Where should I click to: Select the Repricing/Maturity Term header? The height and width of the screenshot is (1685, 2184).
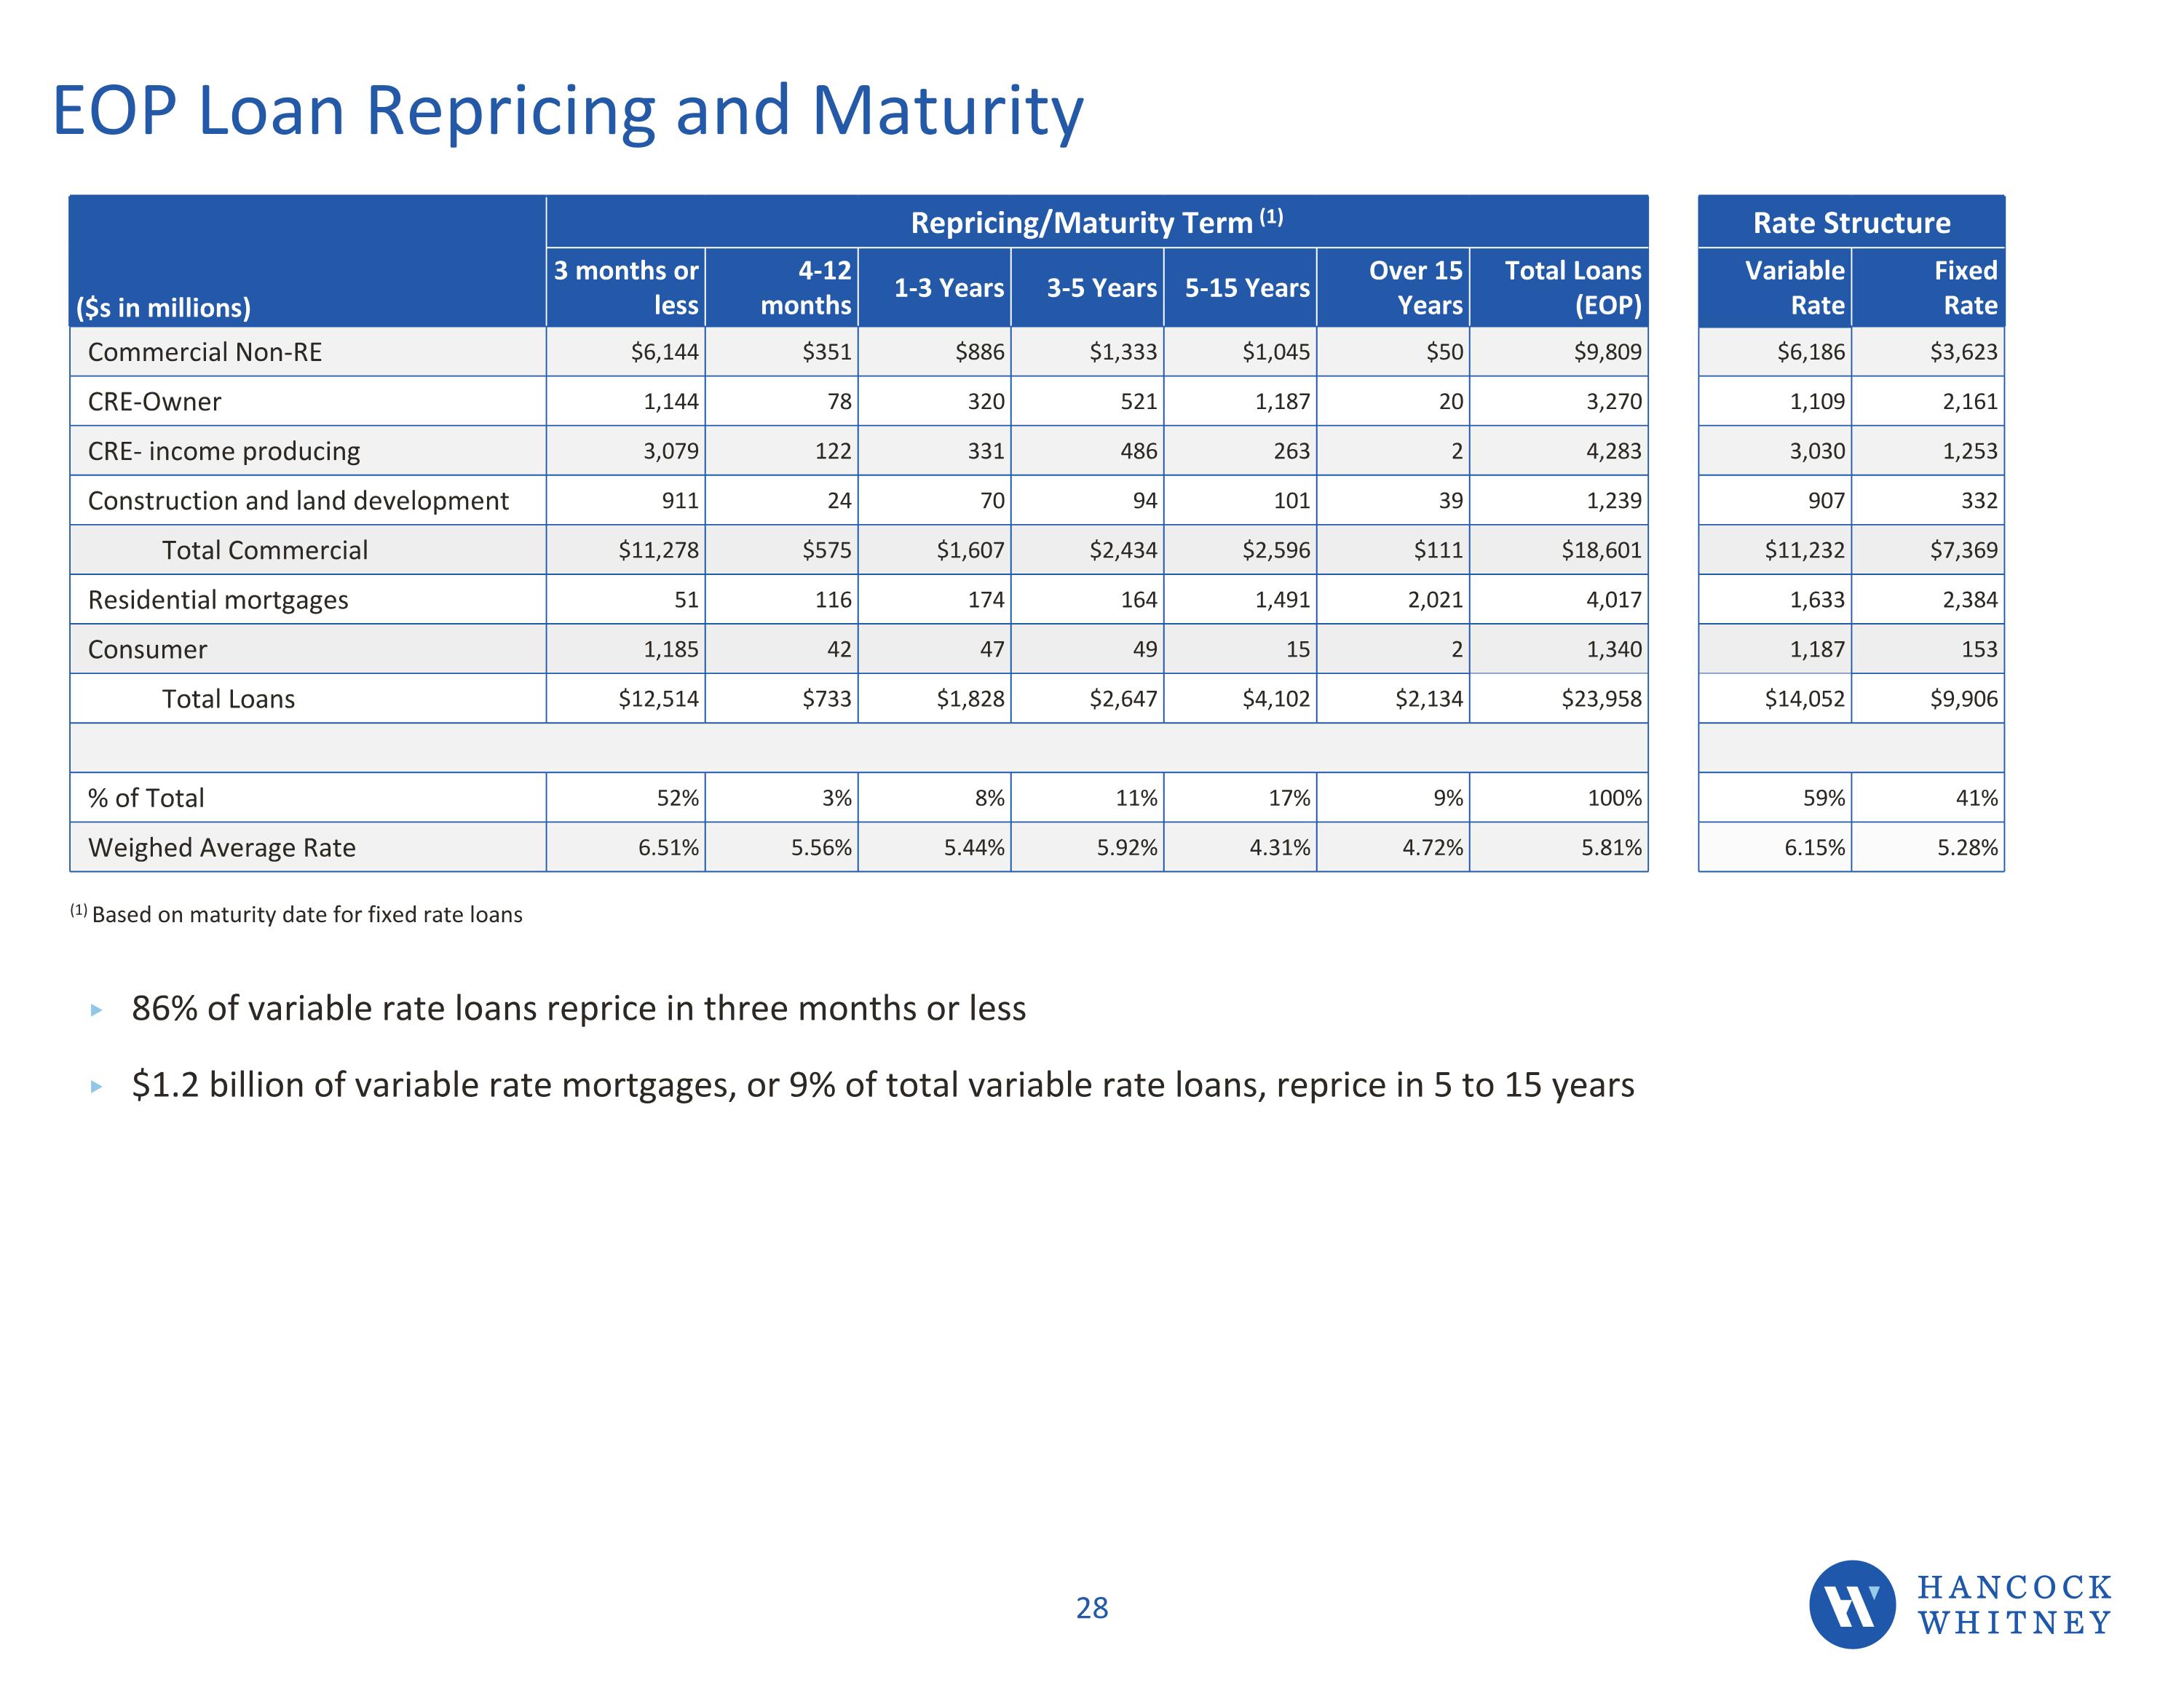pyautogui.click(x=1096, y=222)
